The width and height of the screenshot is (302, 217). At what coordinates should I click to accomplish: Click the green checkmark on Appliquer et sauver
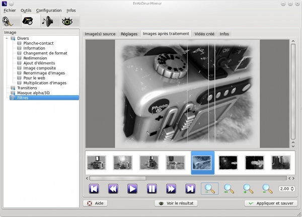251,203
